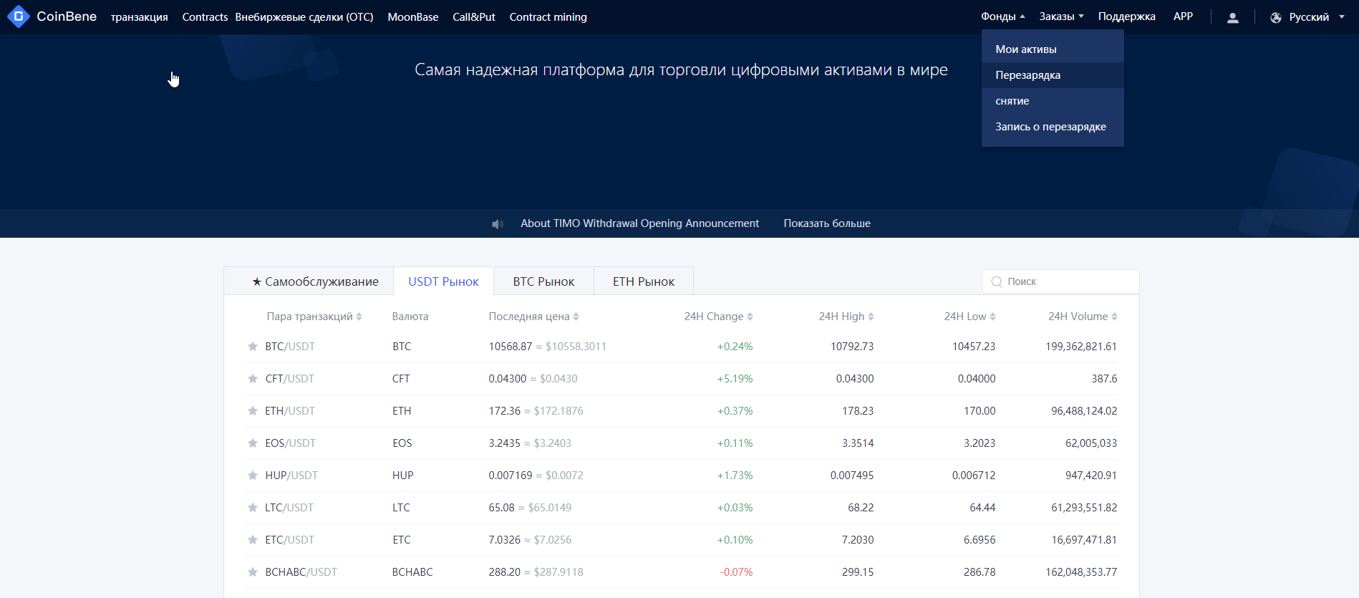Image resolution: width=1359 pixels, height=598 pixels.
Task: Expand the Заказы dropdown
Action: (1061, 16)
